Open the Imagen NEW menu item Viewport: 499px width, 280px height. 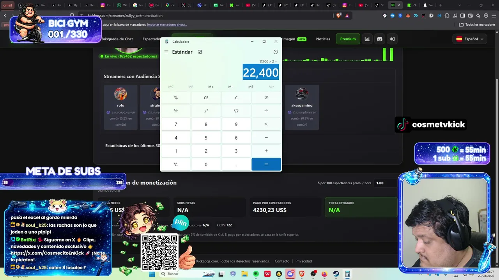tap(294, 39)
